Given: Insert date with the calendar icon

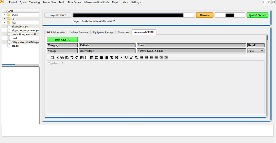Looking at the screenshot, I should coord(82,58).
